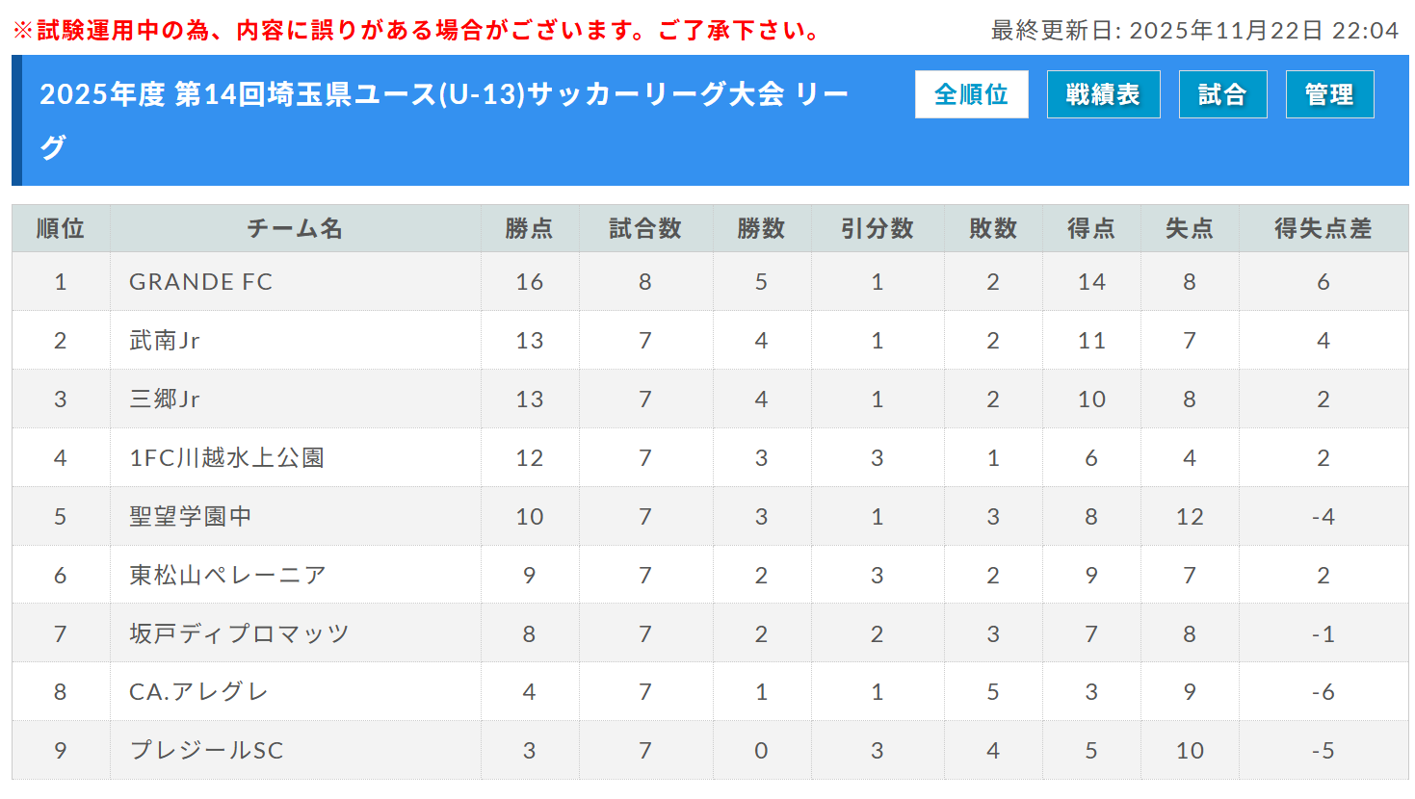Select the プレジールSC team name
This screenshot has height=799, width=1415.
tap(206, 751)
